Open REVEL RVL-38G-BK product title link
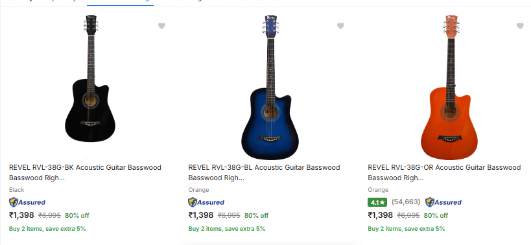531x245 pixels. [86, 172]
